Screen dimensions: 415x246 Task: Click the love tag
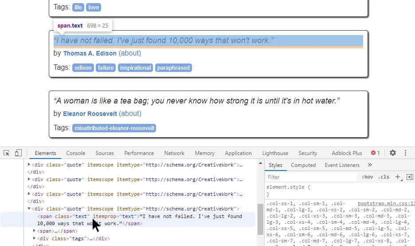pyautogui.click(x=94, y=8)
